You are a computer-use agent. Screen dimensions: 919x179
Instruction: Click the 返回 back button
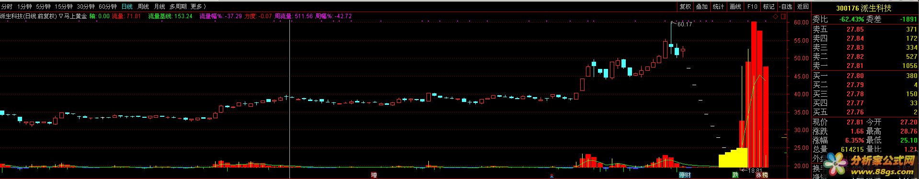point(803,7)
